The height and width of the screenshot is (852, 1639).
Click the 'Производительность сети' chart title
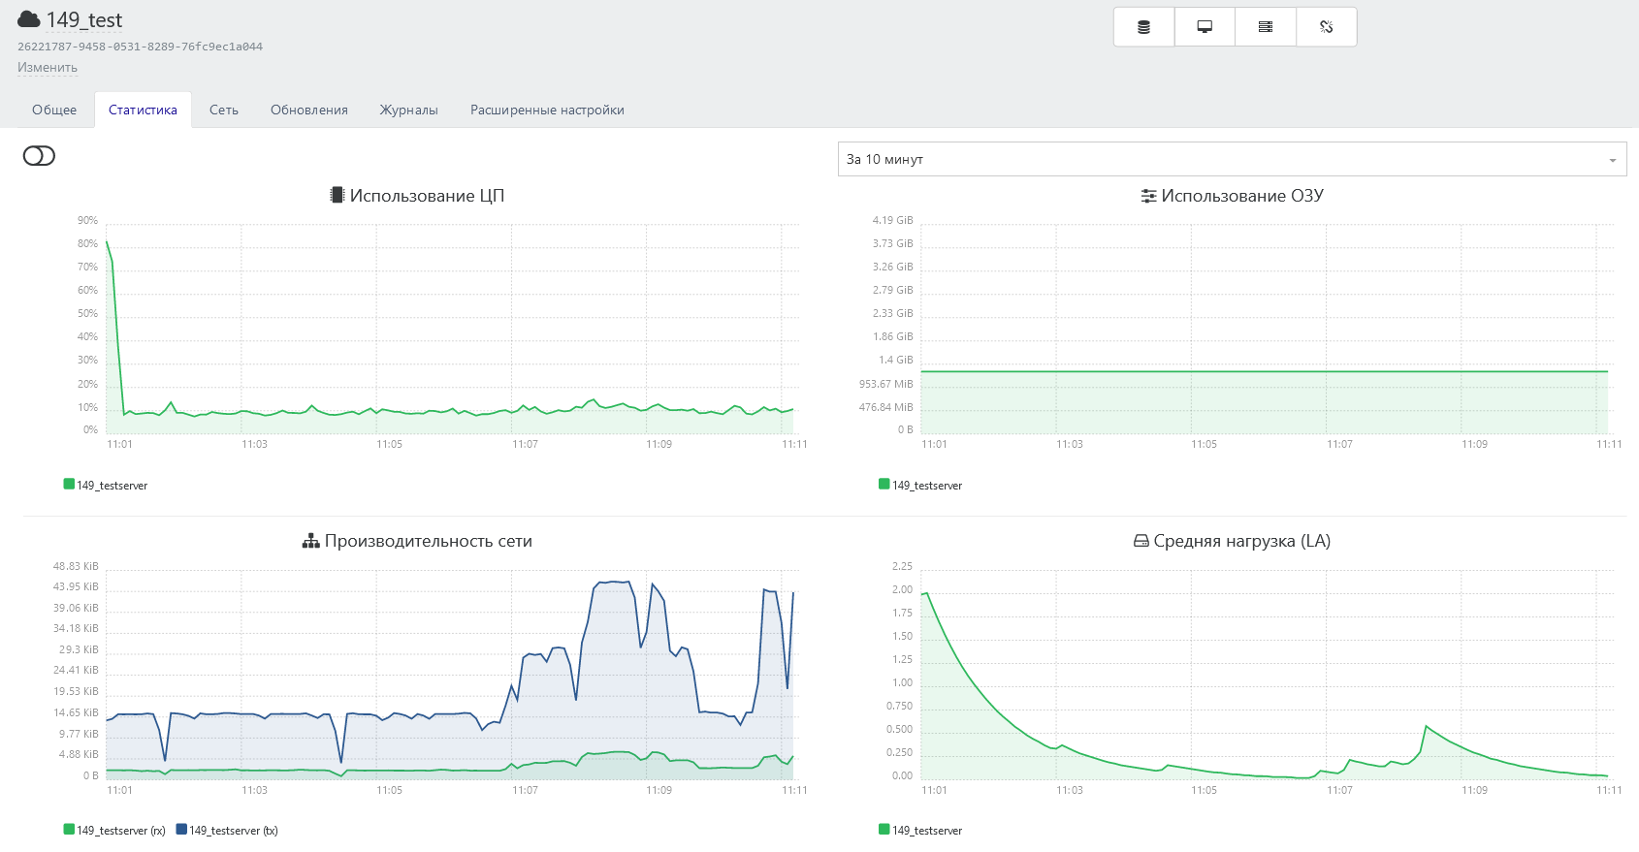coord(429,541)
